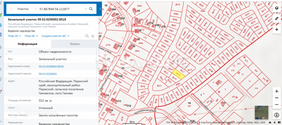This screenshot has height=125, width=282.
Task: Click parcel 8524 on the map
Action: click(170, 69)
